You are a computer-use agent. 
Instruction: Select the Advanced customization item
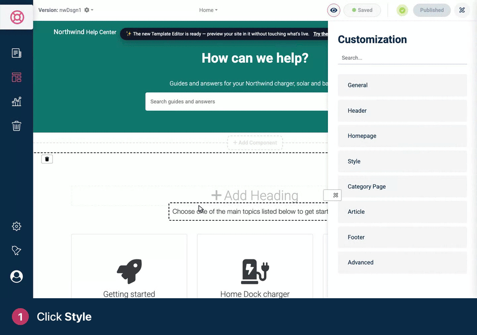click(x=402, y=262)
